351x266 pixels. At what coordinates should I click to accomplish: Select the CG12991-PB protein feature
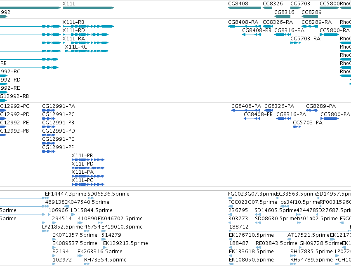[x=49, y=127]
